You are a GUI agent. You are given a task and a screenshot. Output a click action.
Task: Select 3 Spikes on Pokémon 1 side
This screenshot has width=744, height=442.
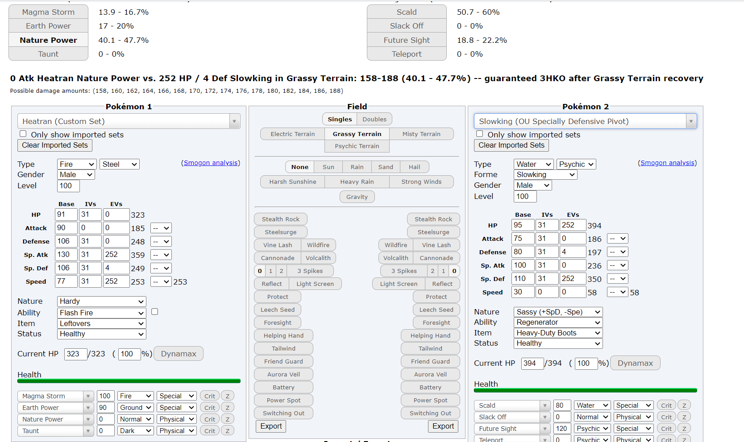(x=310, y=271)
